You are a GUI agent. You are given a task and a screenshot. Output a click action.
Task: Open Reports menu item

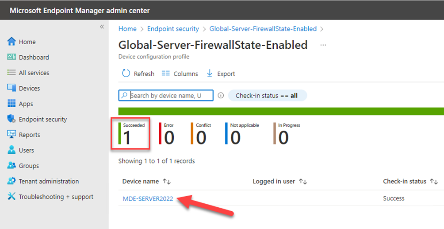(29, 135)
